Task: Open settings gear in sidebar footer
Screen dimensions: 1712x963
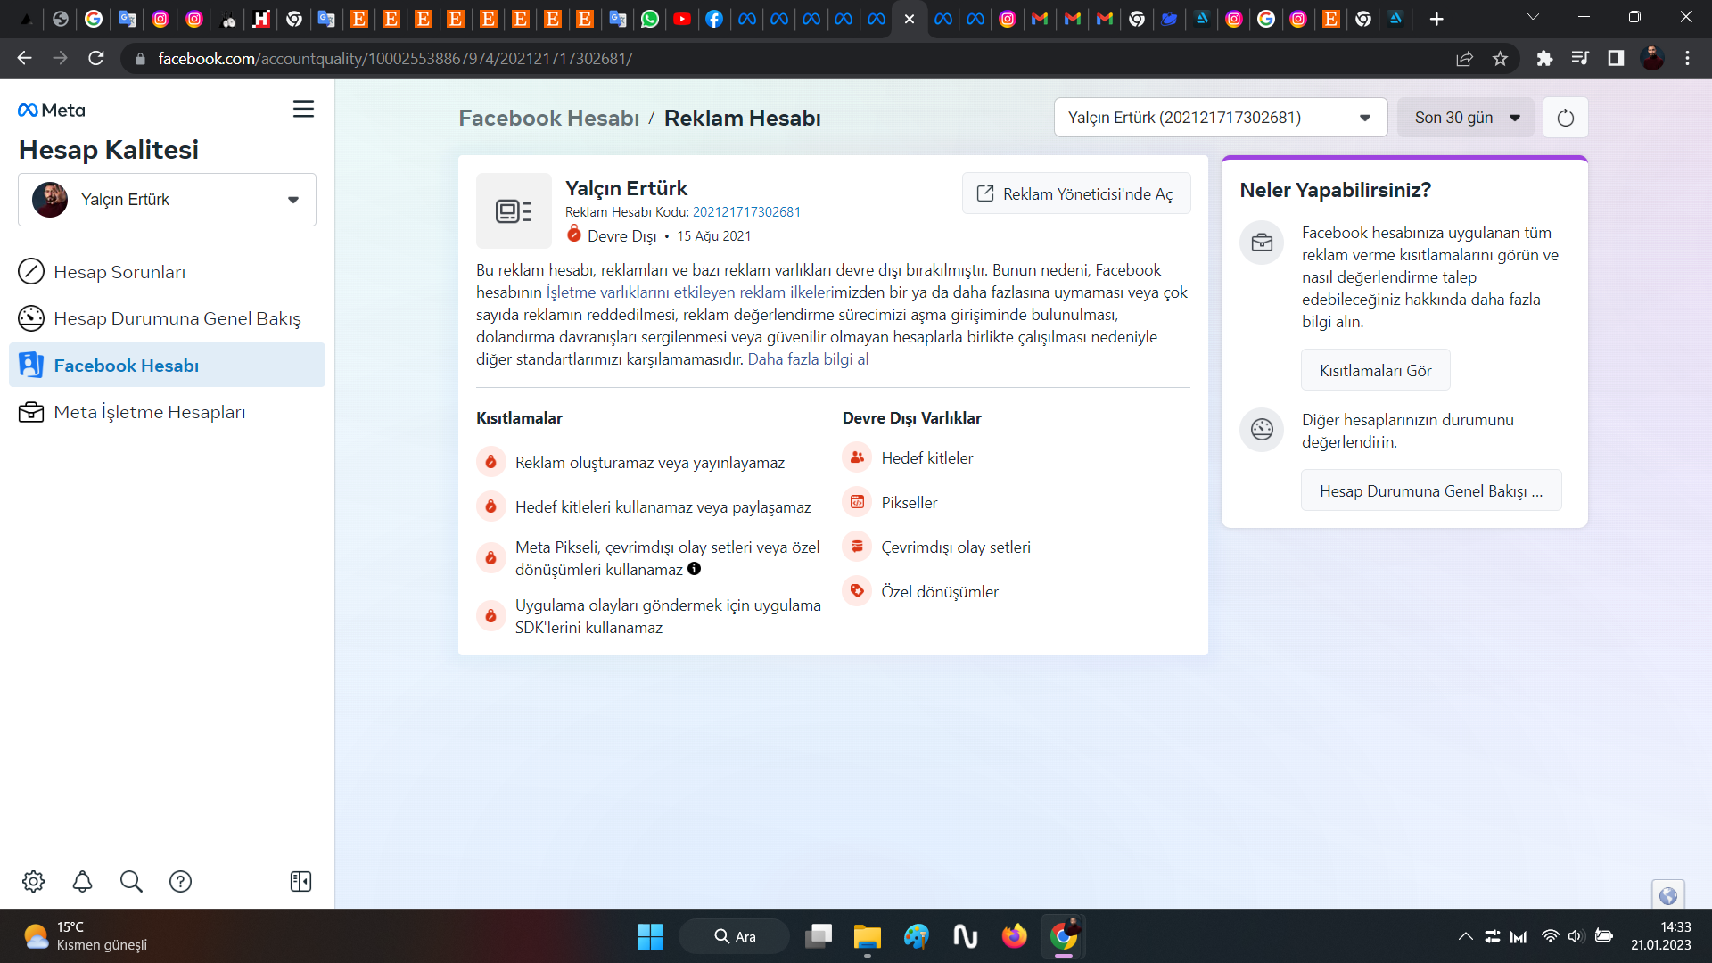Action: pos(33,881)
